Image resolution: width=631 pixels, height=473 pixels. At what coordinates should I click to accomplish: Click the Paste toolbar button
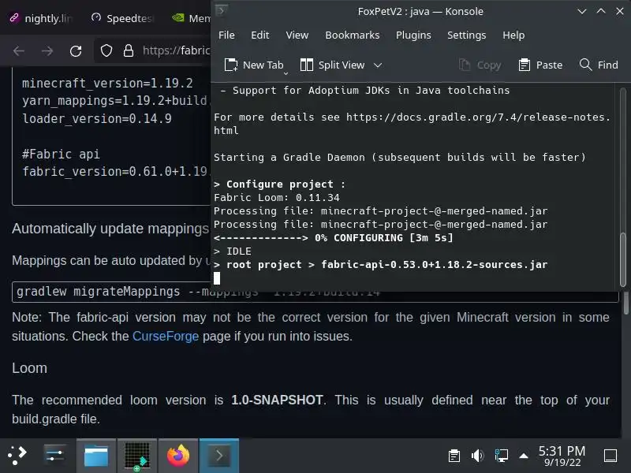[x=540, y=65]
